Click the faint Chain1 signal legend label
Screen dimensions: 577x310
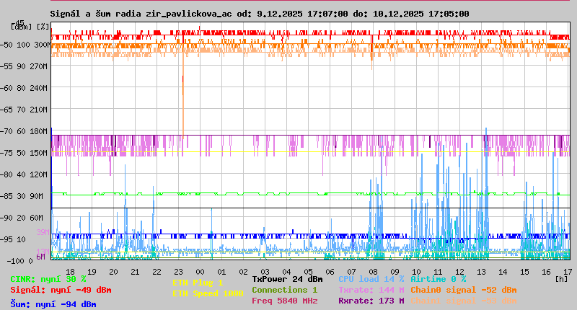coord(464,301)
